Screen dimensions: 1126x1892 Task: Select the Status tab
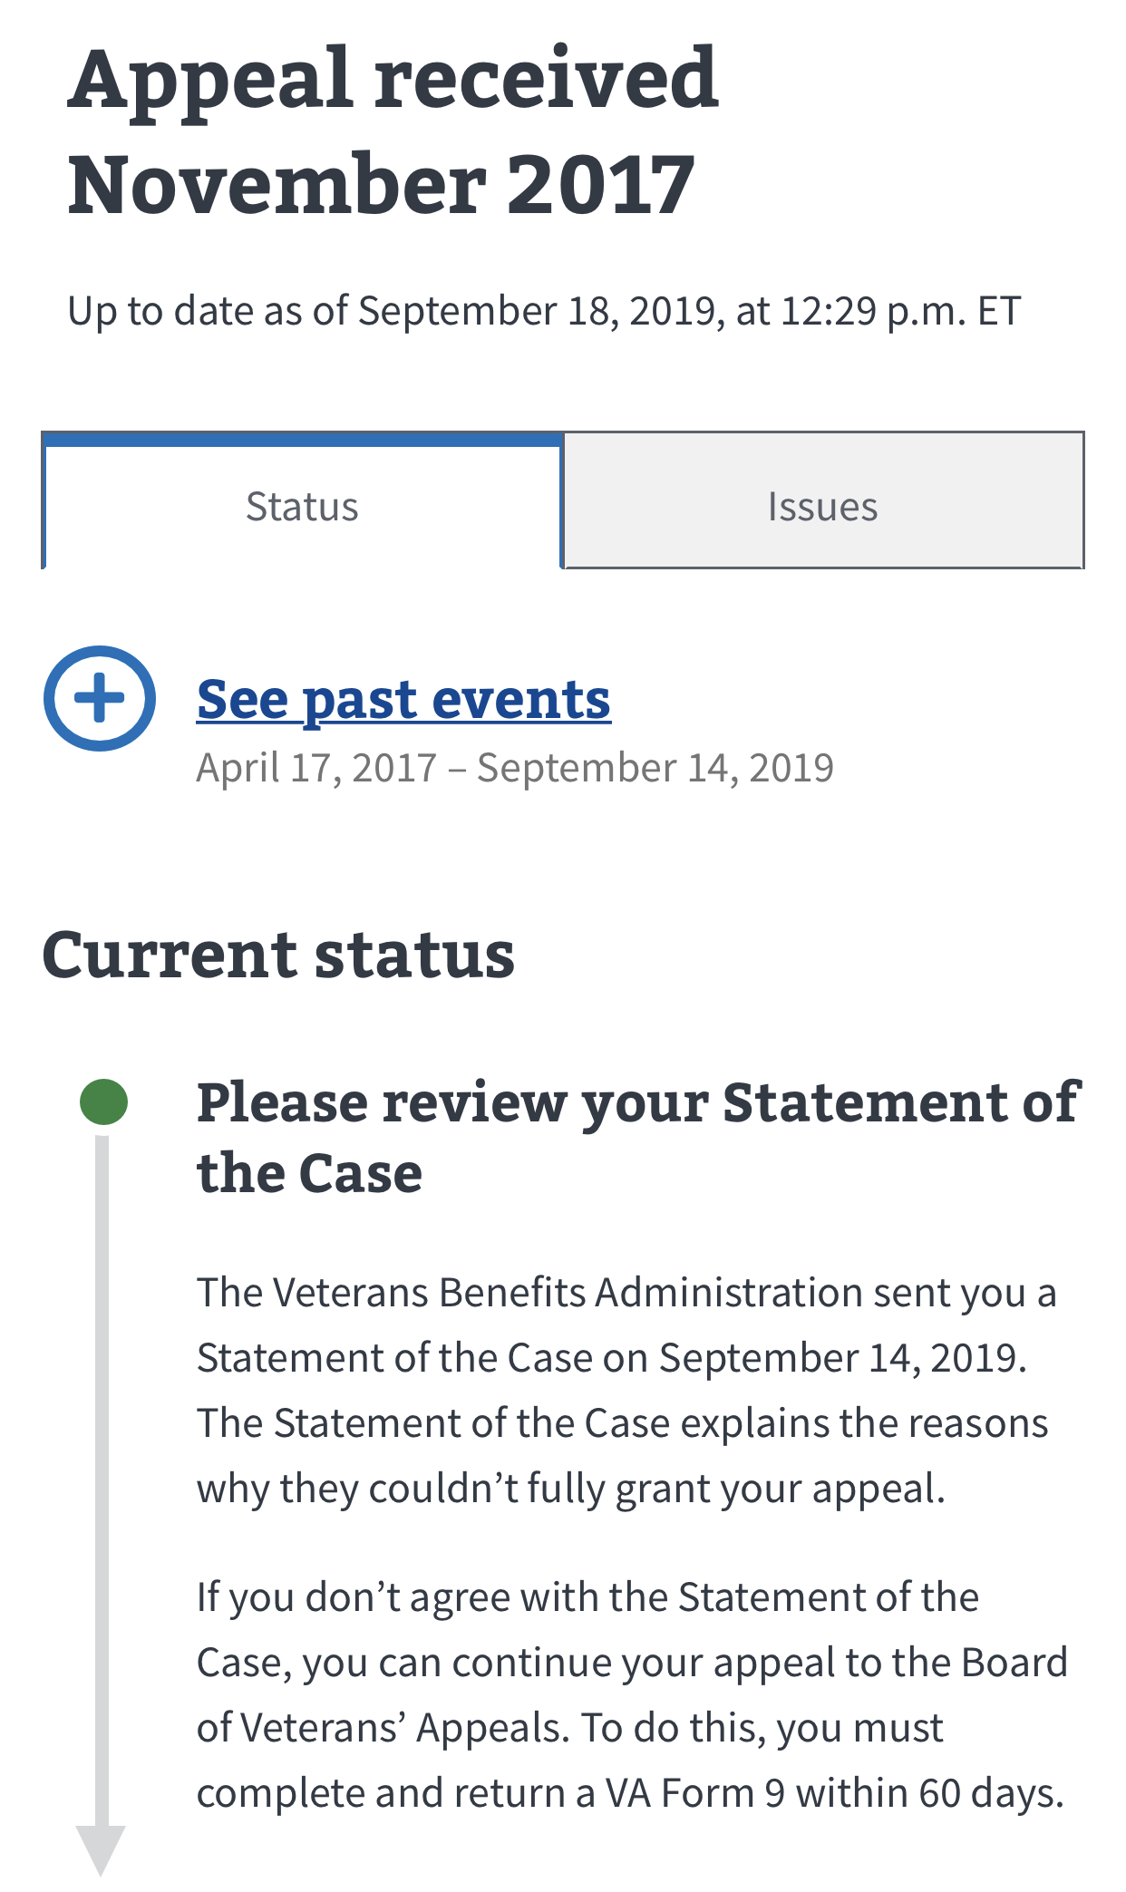click(302, 504)
